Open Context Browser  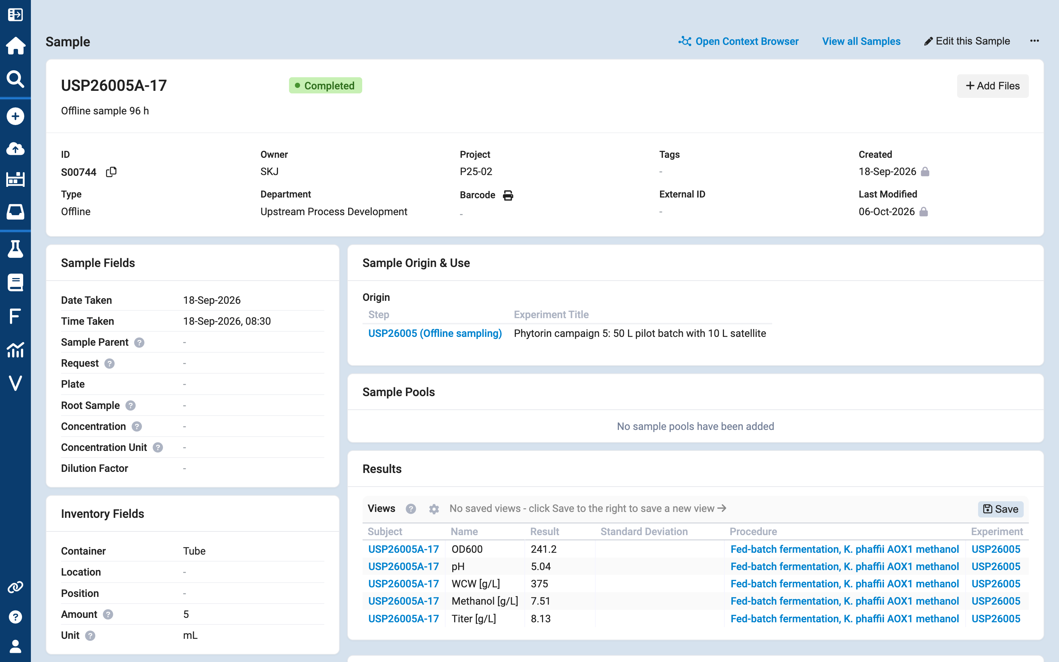[738, 41]
